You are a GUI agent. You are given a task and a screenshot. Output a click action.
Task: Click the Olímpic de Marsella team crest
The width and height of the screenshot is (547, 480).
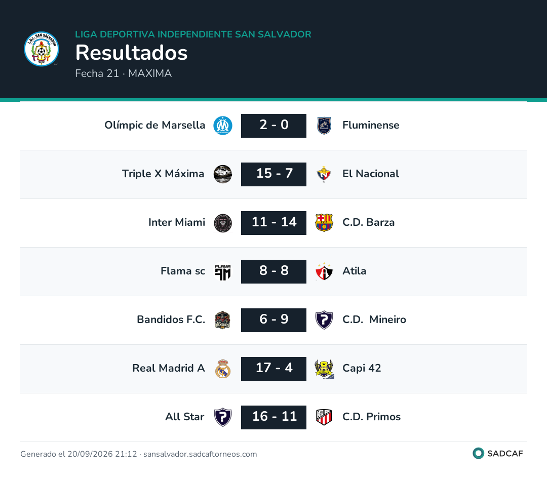point(223,126)
